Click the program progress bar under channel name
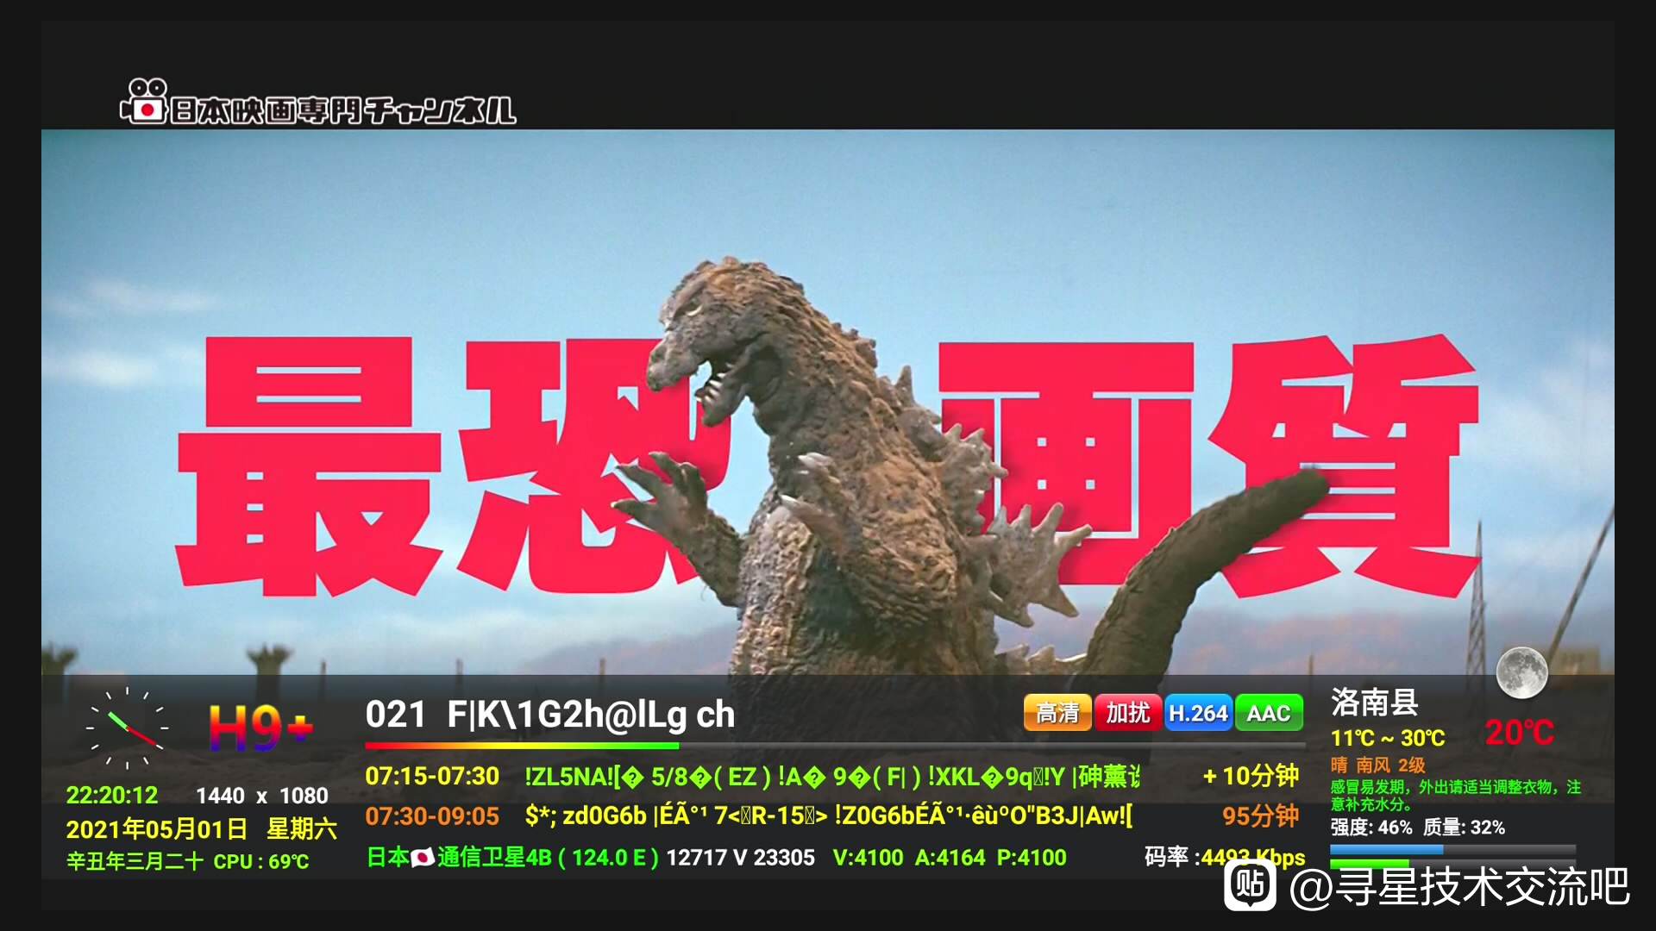1656x931 pixels. point(835,746)
